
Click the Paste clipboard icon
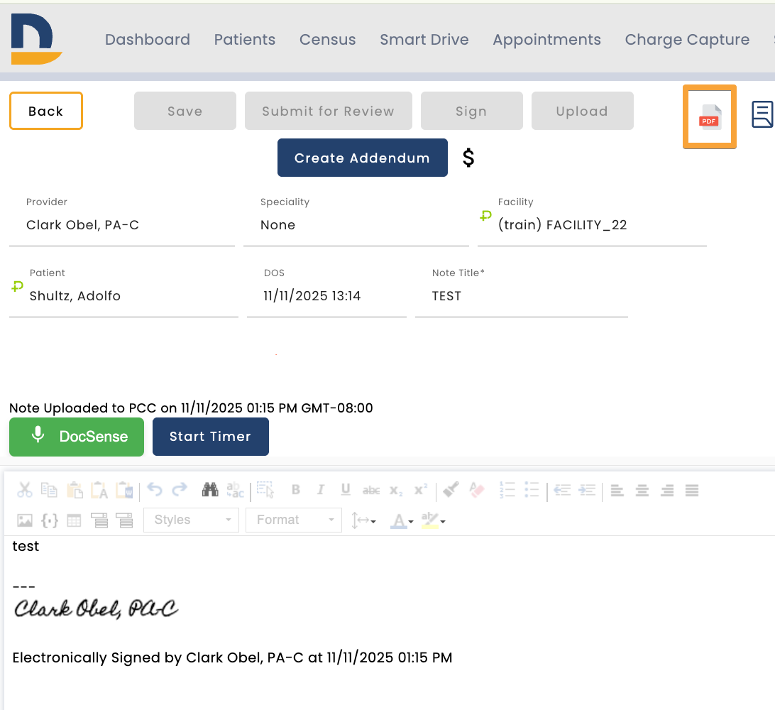pos(75,490)
